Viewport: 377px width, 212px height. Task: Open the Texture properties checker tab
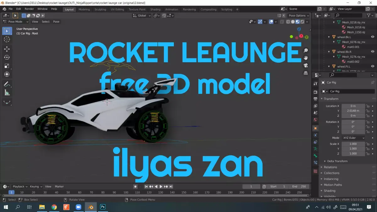315,171
